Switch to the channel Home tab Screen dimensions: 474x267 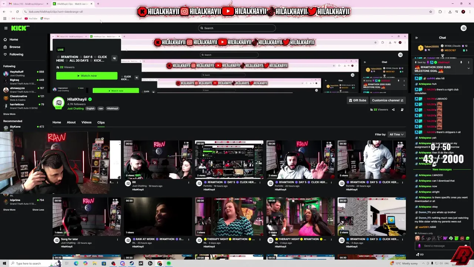coord(57,122)
